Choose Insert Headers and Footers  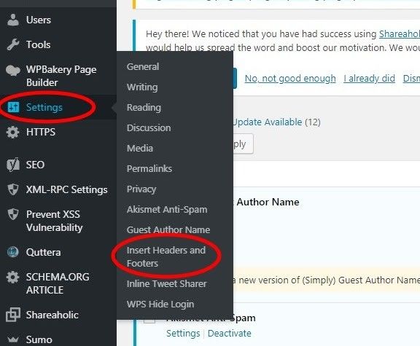pyautogui.click(x=166, y=256)
